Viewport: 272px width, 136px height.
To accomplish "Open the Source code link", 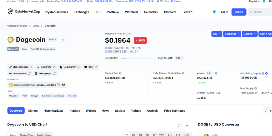I will click(20, 73).
